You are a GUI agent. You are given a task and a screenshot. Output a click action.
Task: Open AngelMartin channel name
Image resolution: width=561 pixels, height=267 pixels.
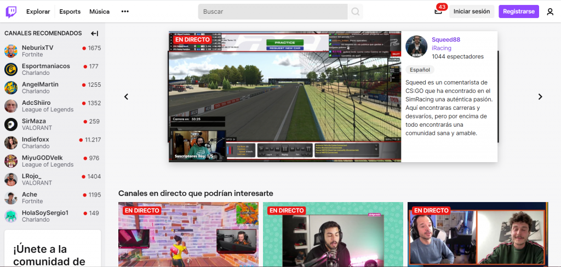click(x=40, y=85)
